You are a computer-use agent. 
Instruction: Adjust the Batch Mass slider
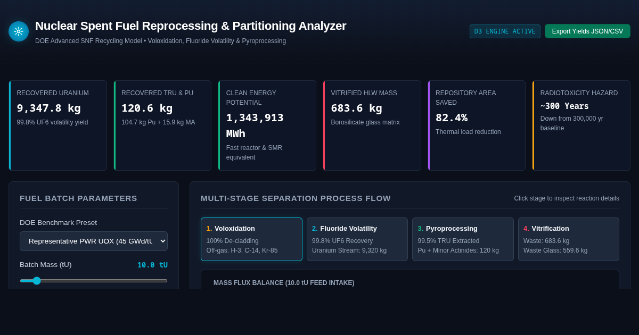click(x=94, y=281)
